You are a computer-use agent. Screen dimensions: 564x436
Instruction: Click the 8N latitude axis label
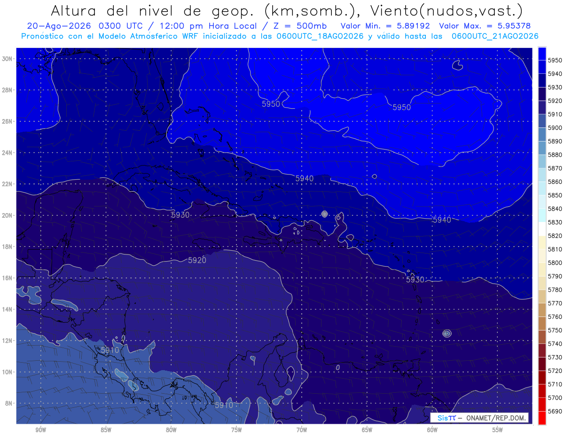(x=9, y=404)
